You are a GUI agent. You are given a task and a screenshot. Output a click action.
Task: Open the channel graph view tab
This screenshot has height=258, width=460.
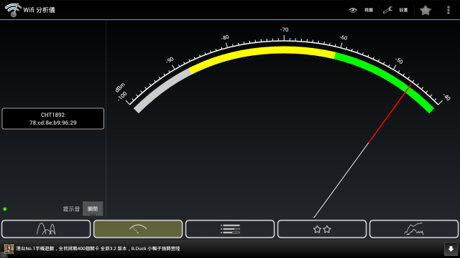coord(46,229)
